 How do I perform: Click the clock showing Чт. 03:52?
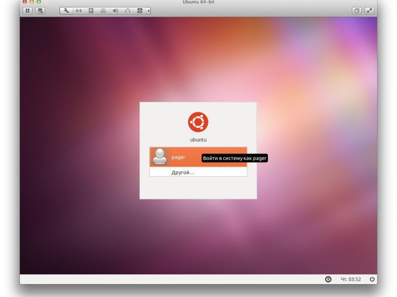(x=351, y=279)
